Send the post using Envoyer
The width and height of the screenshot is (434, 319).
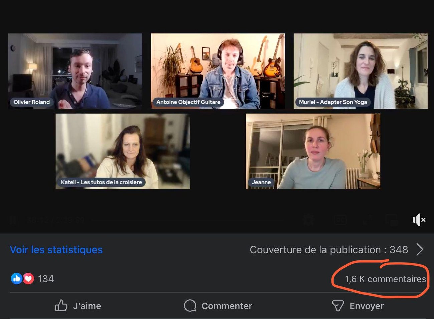(358, 306)
